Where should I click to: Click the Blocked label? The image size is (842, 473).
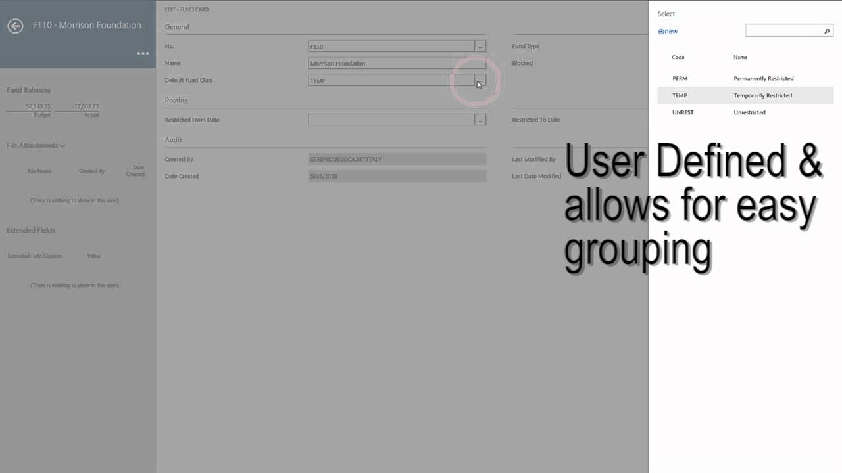[522, 64]
